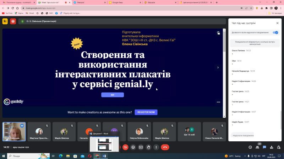Switch to the Gmail browser tab

pos(18,2)
